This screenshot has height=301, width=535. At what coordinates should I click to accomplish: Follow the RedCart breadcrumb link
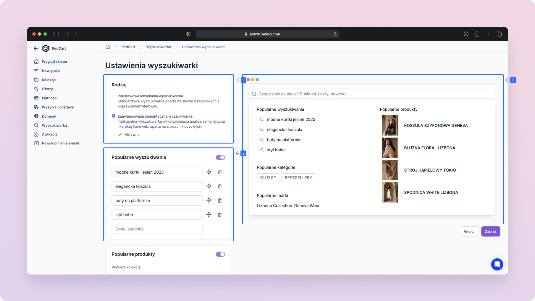[x=128, y=47]
